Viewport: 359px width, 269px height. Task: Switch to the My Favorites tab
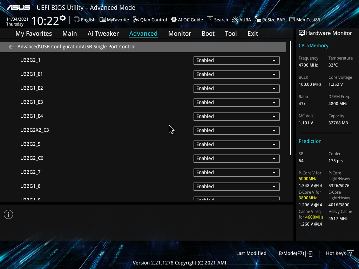(x=34, y=34)
